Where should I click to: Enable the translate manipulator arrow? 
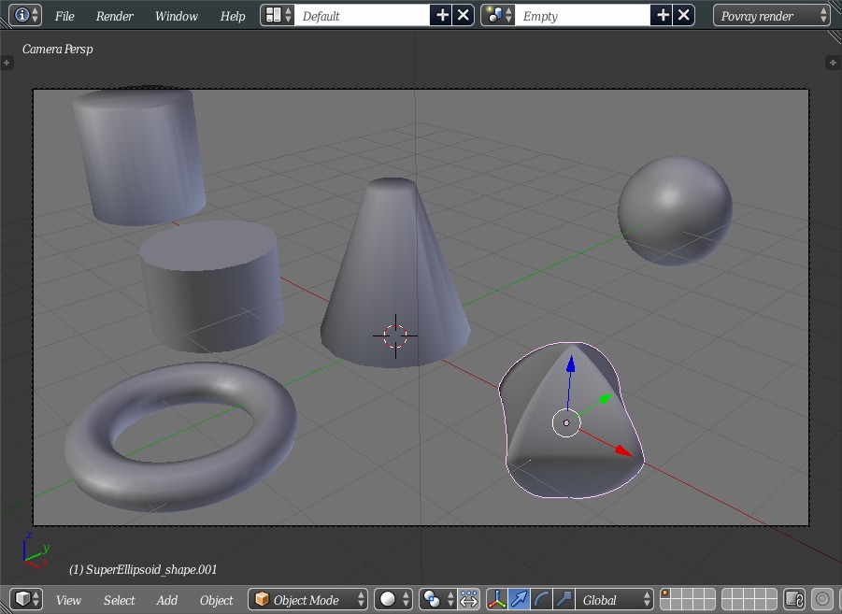[520, 600]
